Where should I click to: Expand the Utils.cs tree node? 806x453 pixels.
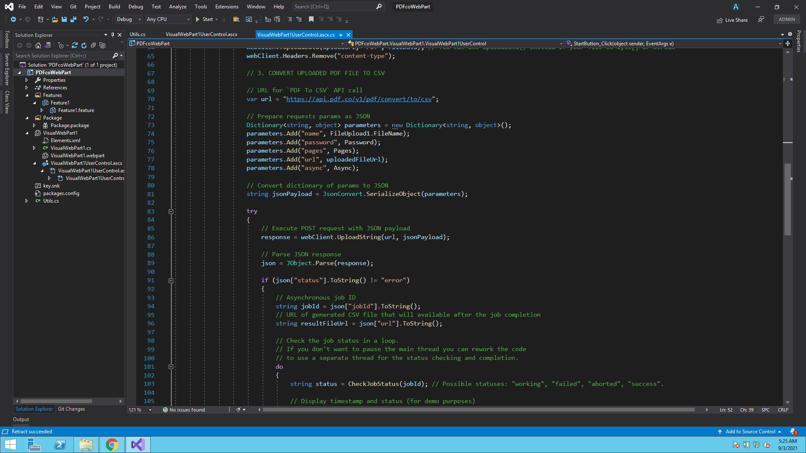(x=26, y=201)
